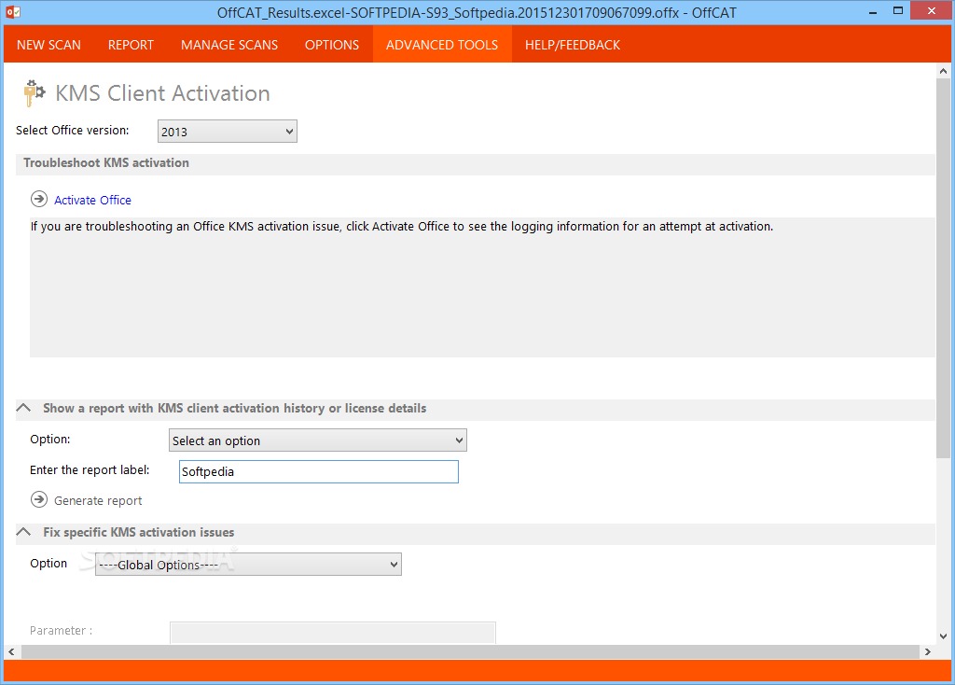Close the OffCAT window
955x685 pixels.
pos(932,11)
